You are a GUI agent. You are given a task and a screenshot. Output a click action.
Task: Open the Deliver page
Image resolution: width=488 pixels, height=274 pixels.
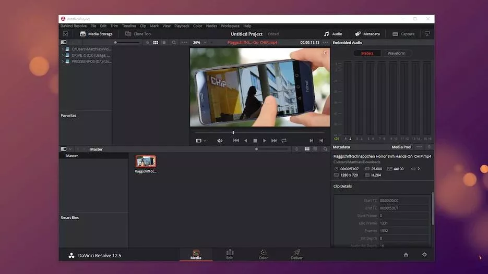pos(296,254)
